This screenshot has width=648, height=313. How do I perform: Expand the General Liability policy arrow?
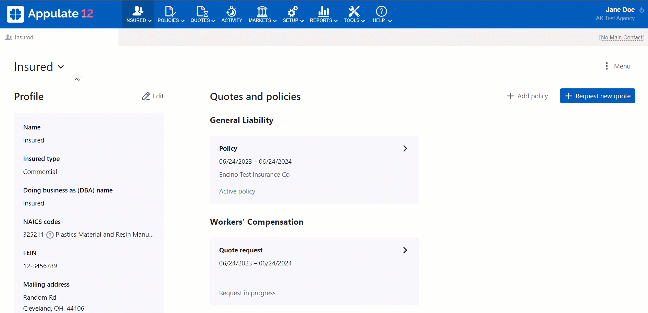click(405, 148)
